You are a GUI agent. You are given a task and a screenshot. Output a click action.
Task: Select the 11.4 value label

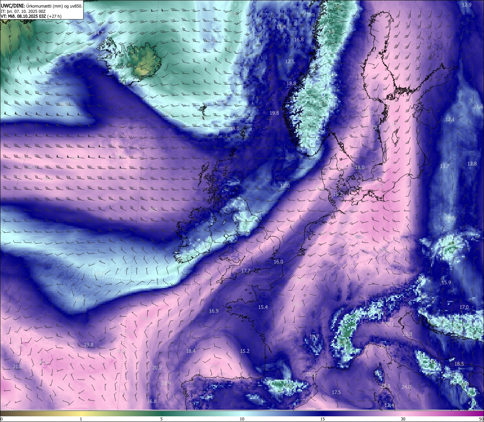tap(281, 26)
